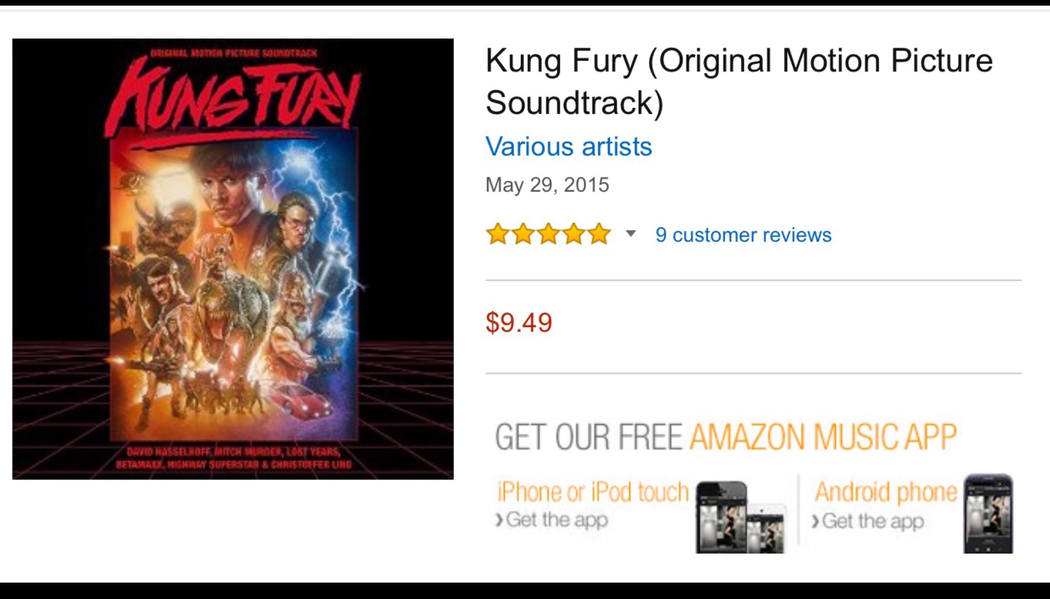Click Get the app under iPhone heading
The image size is (1050, 599).
tap(557, 520)
